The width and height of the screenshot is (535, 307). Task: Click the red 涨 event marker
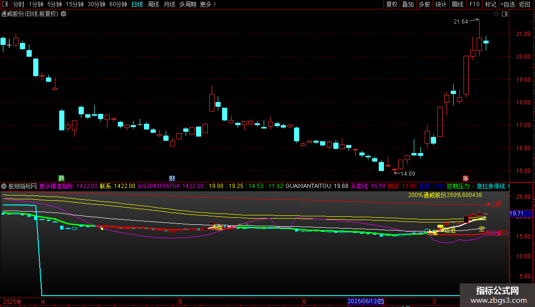click(465, 179)
